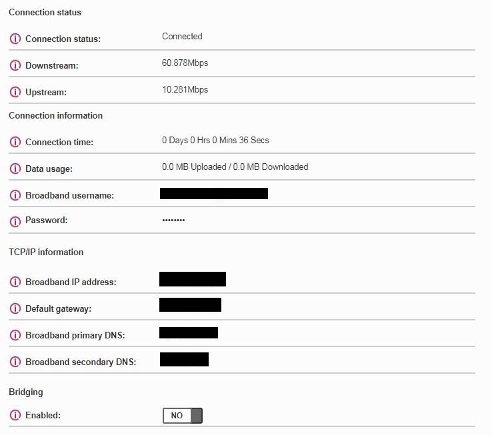
Task: Click the redacted Broadband IP address value
Action: (193, 279)
